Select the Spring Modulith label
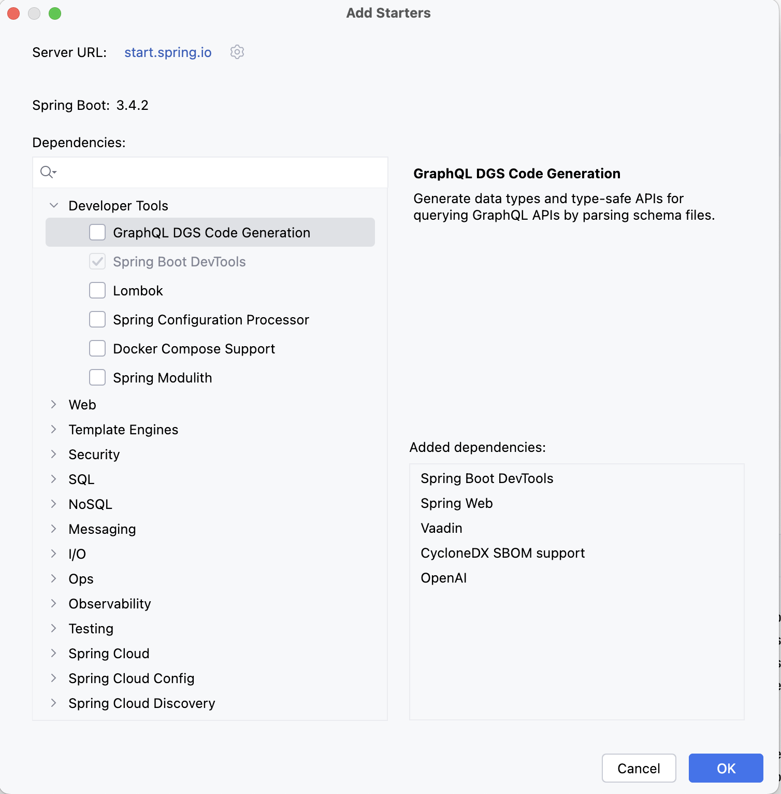The image size is (781, 794). click(x=162, y=378)
